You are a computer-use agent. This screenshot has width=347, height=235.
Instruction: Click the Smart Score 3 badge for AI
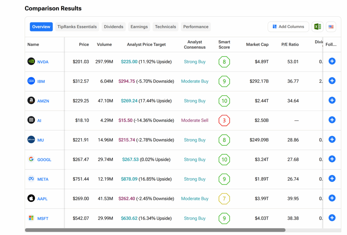click(224, 120)
